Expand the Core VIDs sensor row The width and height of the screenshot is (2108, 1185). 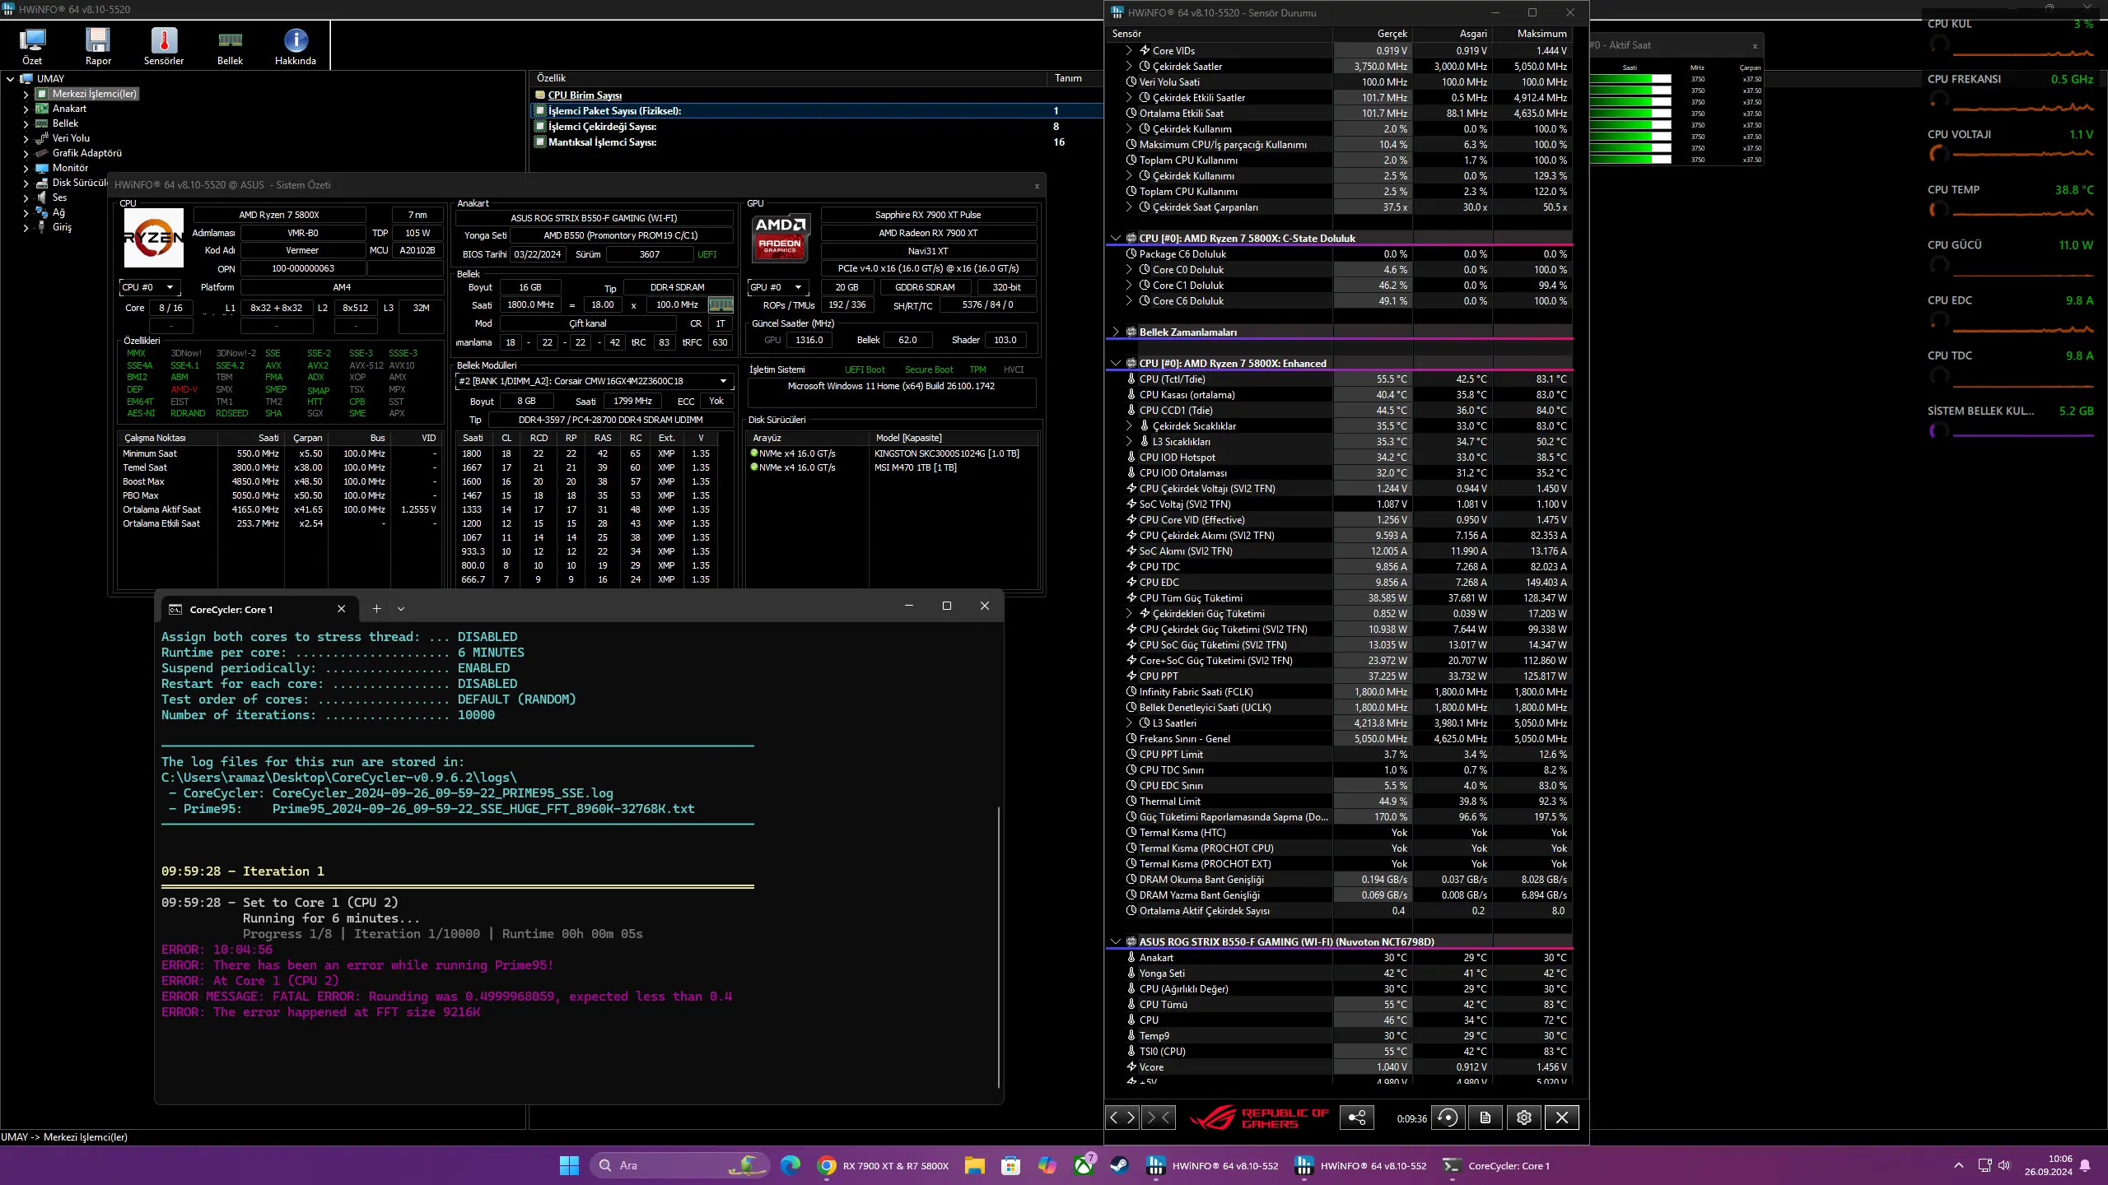tap(1129, 50)
